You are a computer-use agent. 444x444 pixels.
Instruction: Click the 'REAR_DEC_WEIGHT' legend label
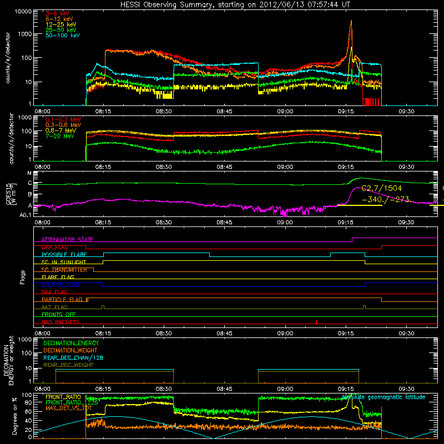tap(68, 365)
